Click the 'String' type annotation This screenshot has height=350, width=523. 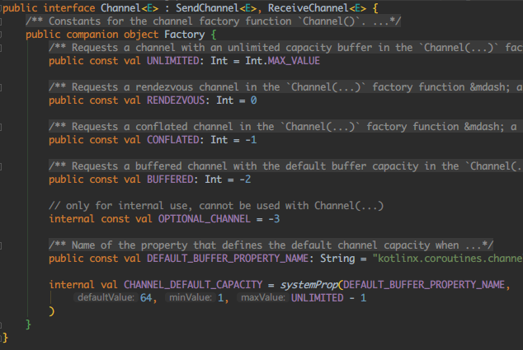[337, 259]
